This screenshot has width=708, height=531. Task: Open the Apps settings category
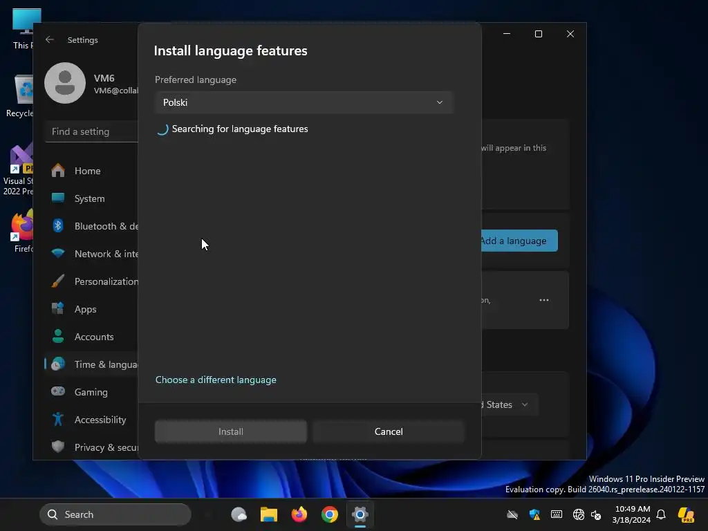[x=92, y=309]
